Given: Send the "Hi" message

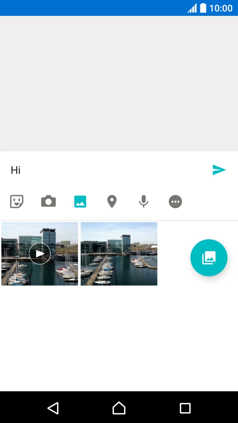Looking at the screenshot, I should [219, 170].
